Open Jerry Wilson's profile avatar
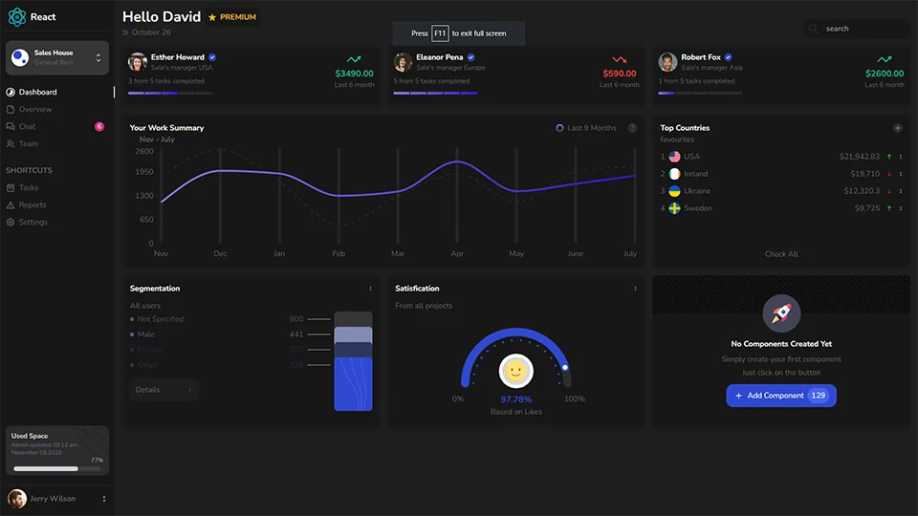The height and width of the screenshot is (516, 918). point(17,499)
